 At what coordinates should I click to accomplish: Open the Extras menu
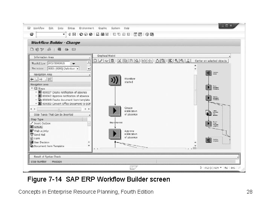(x=72, y=28)
